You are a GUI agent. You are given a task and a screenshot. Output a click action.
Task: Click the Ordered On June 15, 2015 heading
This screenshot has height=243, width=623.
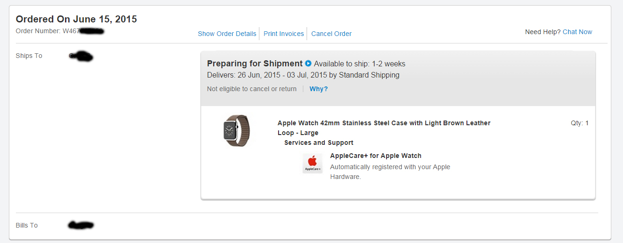coord(76,19)
